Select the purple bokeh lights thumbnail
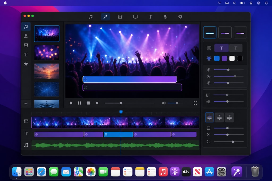The height and width of the screenshot is (181, 272). point(47,53)
